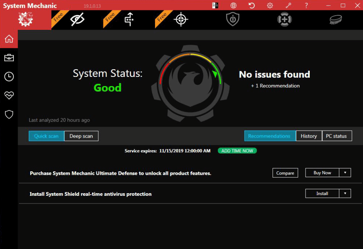Open the Toolbox briefcase icon in sidebar
This screenshot has height=249, width=363.
coord(9,58)
